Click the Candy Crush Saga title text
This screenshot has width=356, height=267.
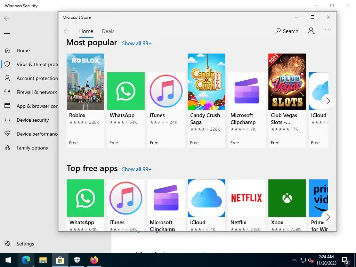tap(205, 119)
